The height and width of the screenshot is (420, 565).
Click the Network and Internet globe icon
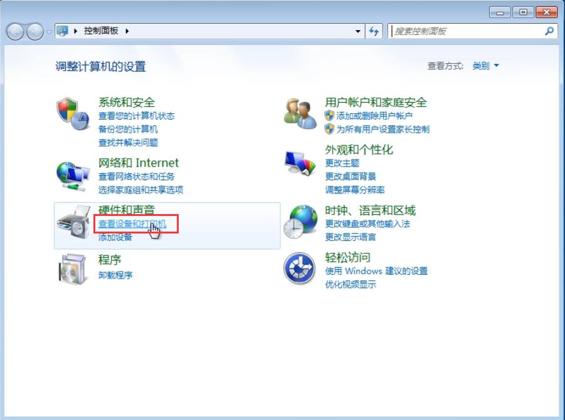click(x=72, y=175)
